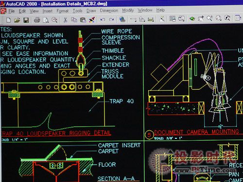Screen dimensions: 243x182
Task: Activate Pan Realtime hand icon
Action: pos(201,18)
